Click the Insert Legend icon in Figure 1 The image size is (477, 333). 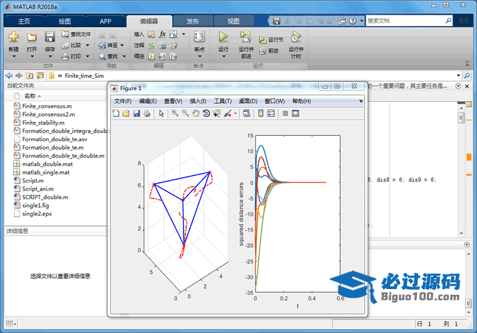[271, 113]
